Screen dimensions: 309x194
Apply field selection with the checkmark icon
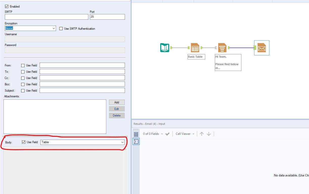click(x=167, y=134)
